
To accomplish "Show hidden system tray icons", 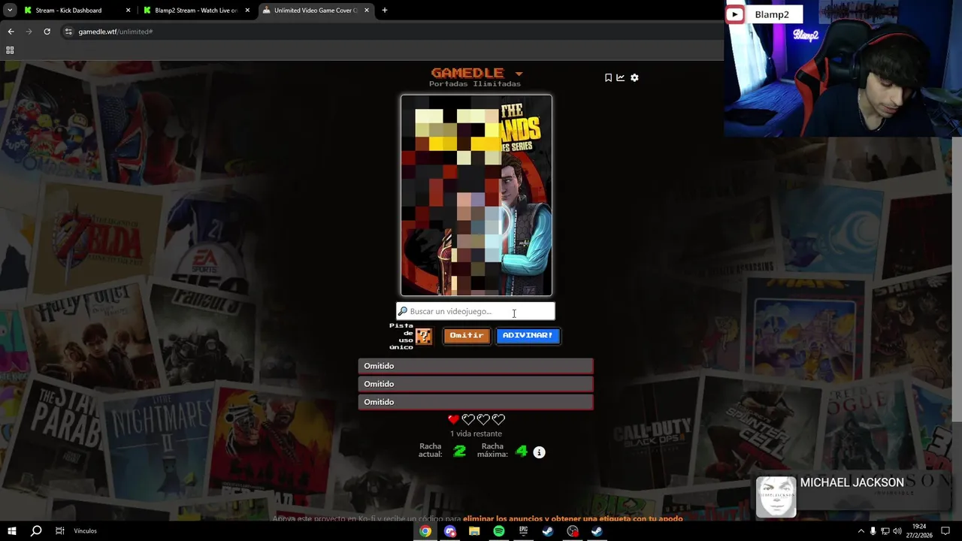I will 861,531.
